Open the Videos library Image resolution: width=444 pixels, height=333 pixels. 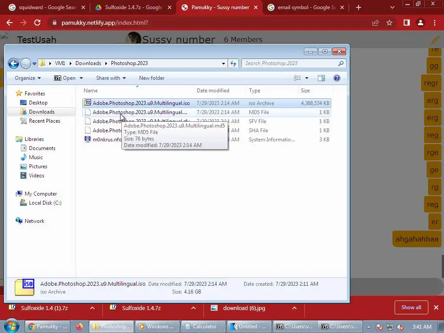click(36, 176)
